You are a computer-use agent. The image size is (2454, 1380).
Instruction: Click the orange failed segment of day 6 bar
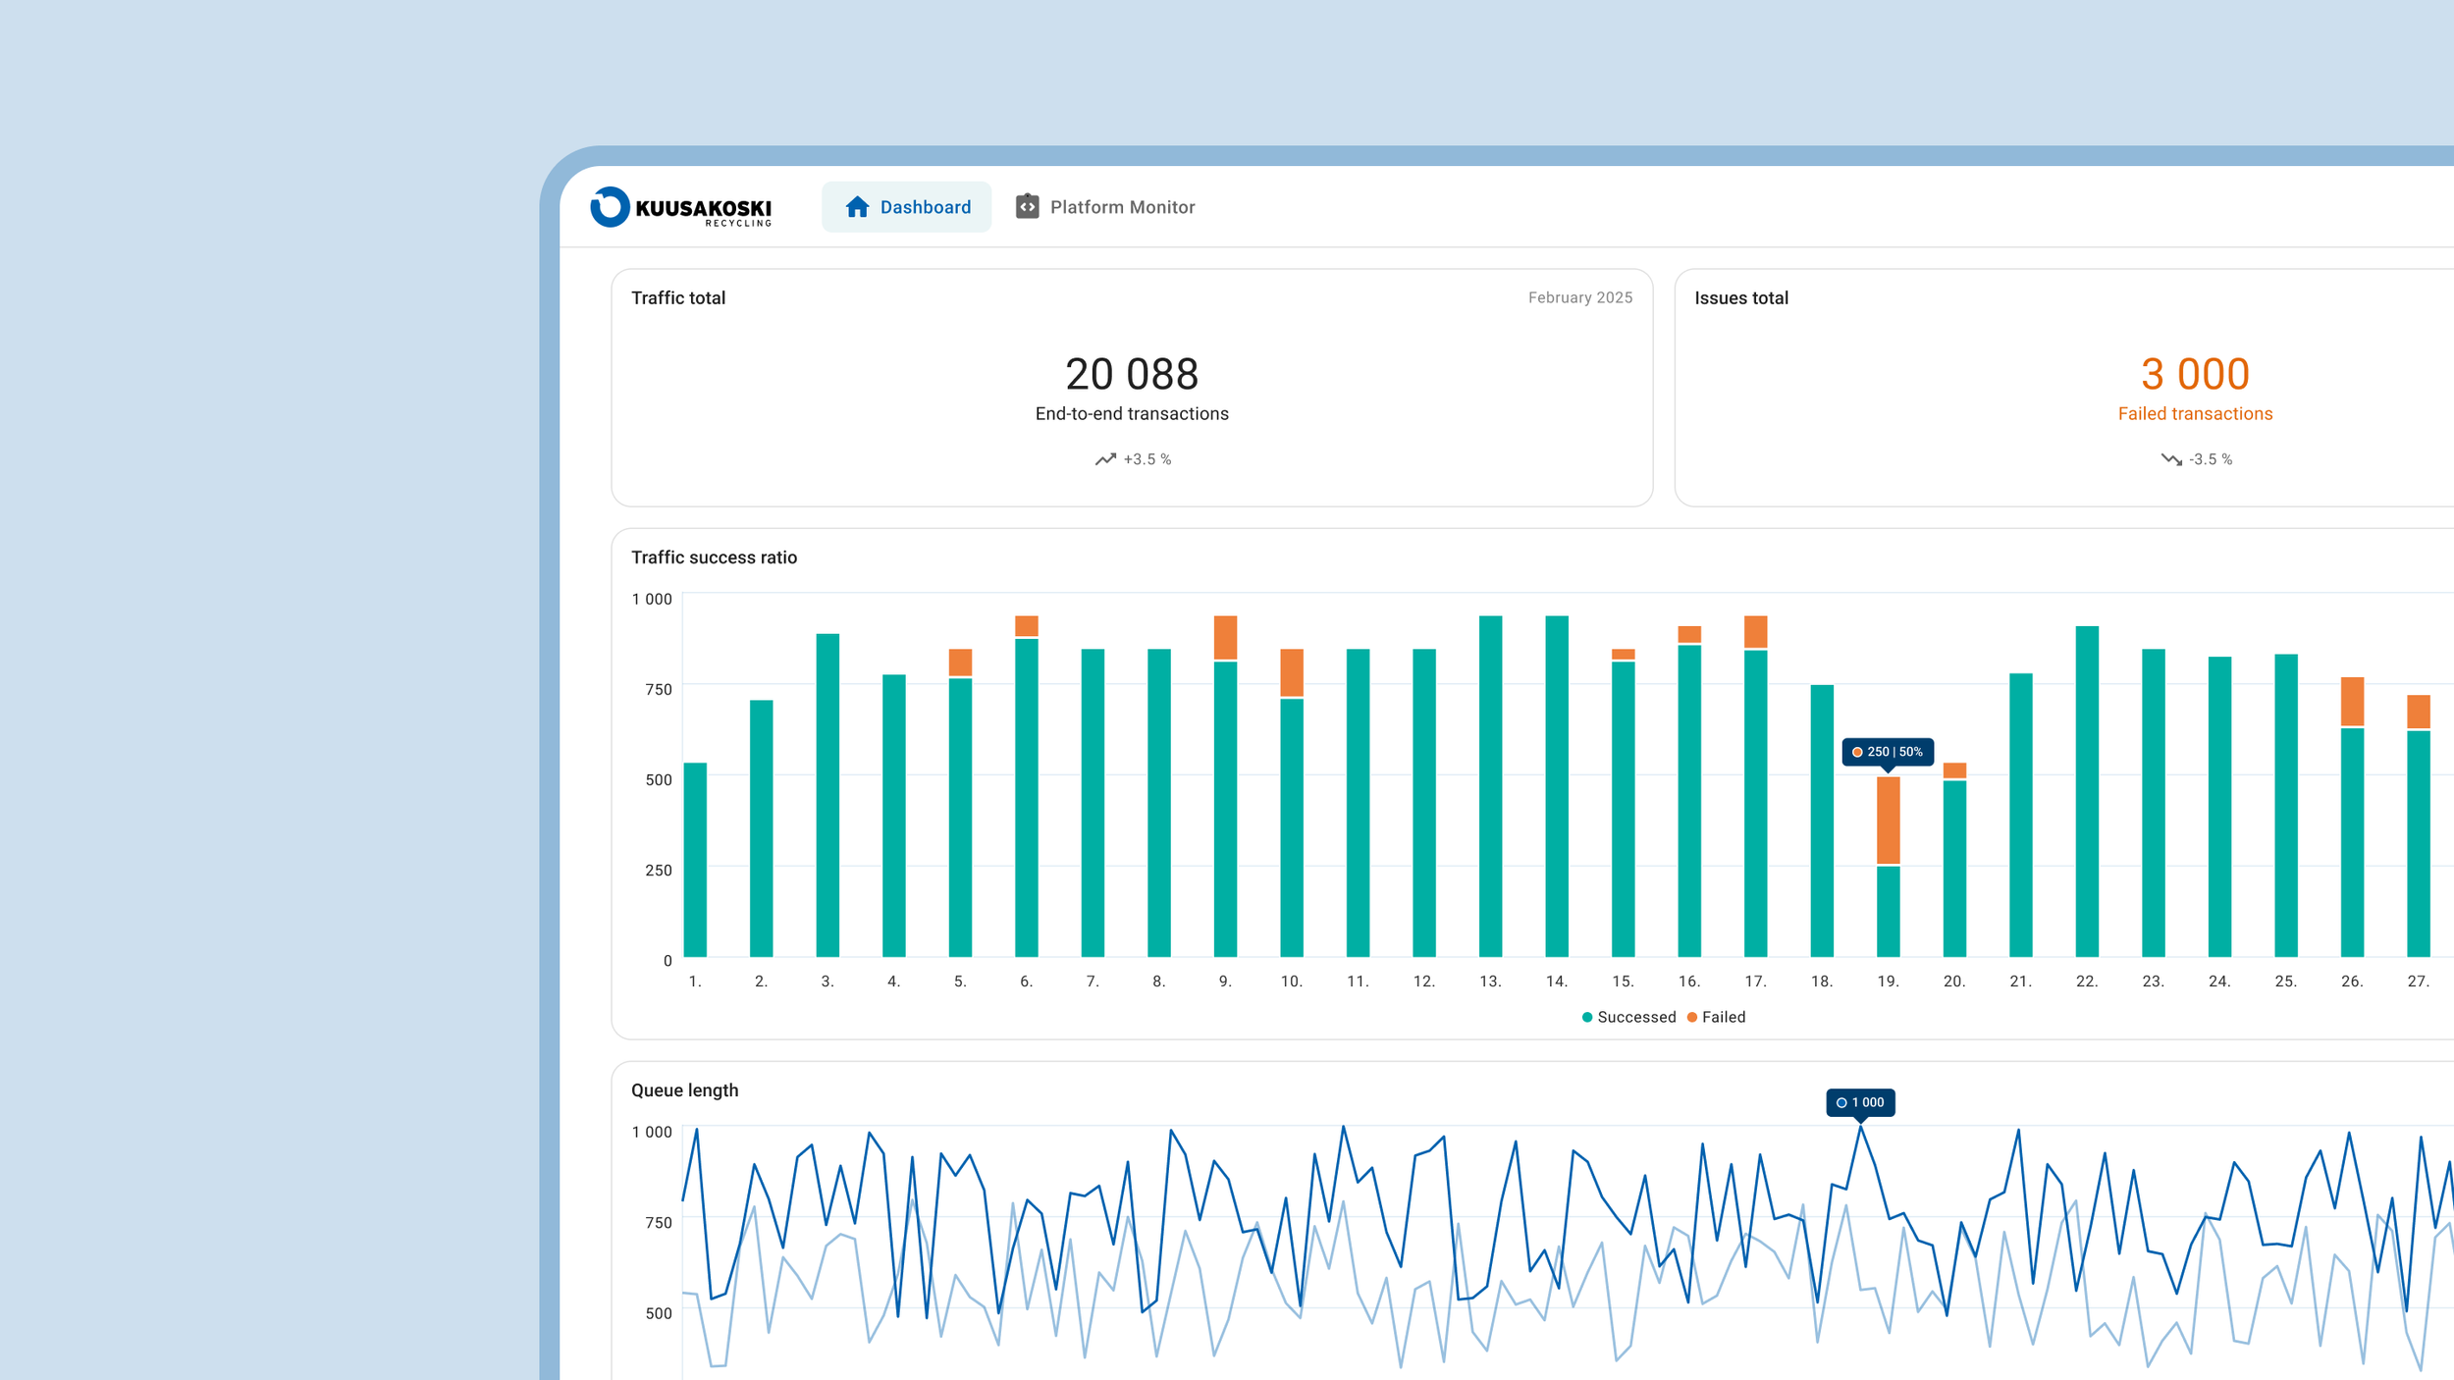click(1027, 625)
